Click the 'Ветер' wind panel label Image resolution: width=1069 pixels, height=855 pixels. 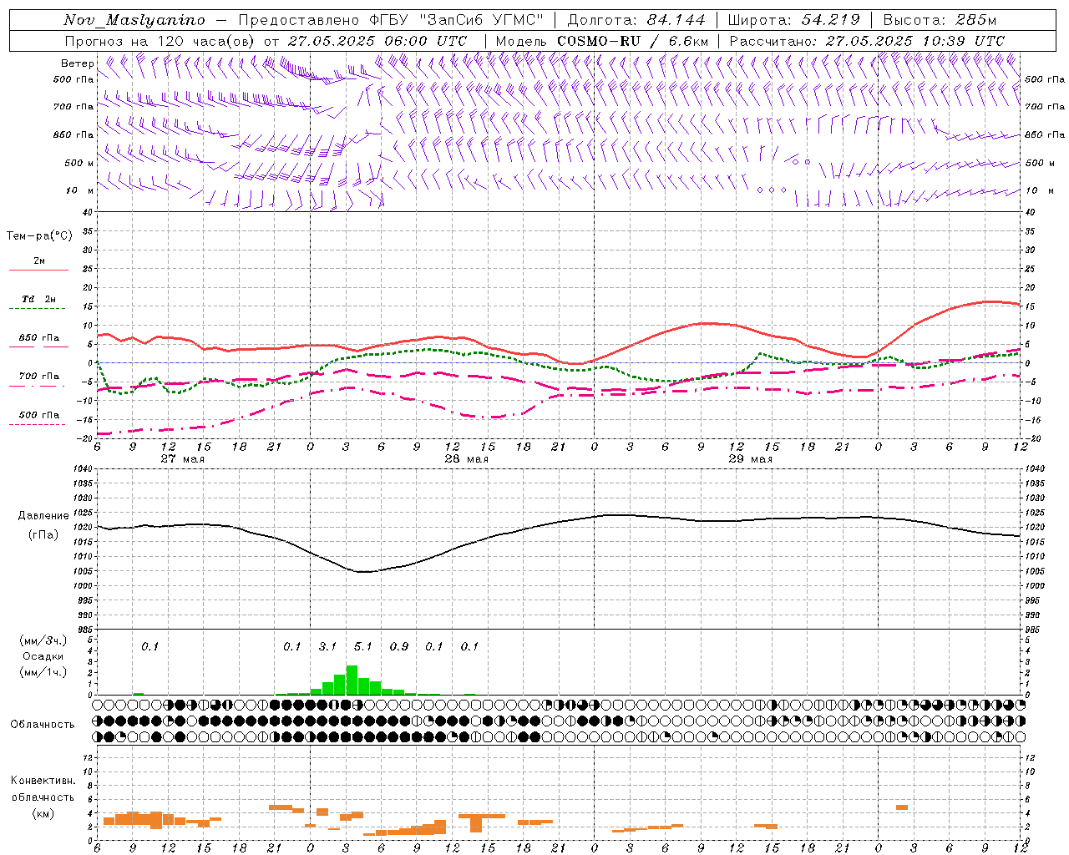point(77,63)
